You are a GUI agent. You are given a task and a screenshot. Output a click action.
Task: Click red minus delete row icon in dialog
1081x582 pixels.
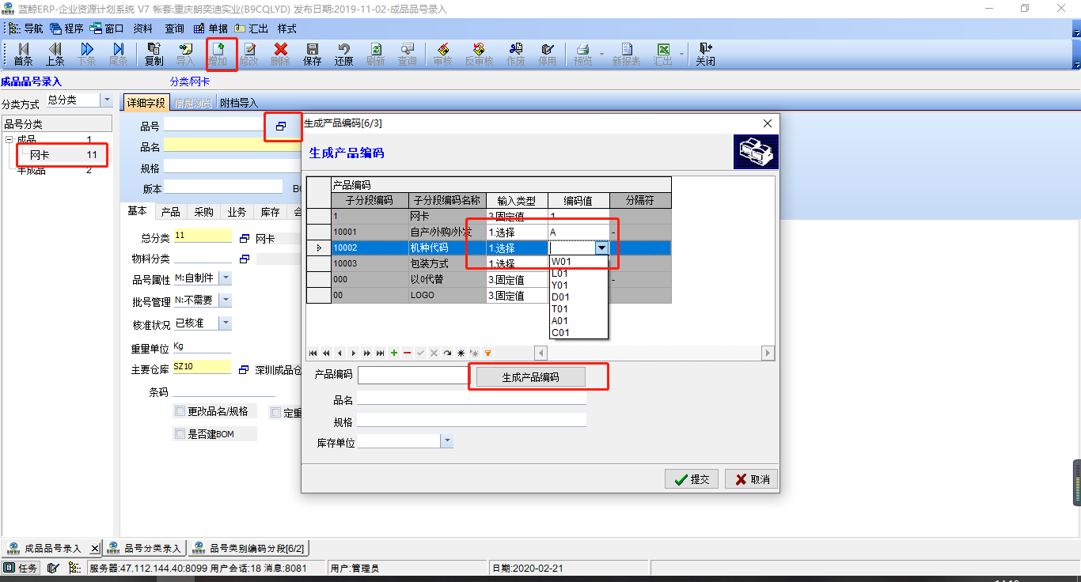tap(407, 353)
